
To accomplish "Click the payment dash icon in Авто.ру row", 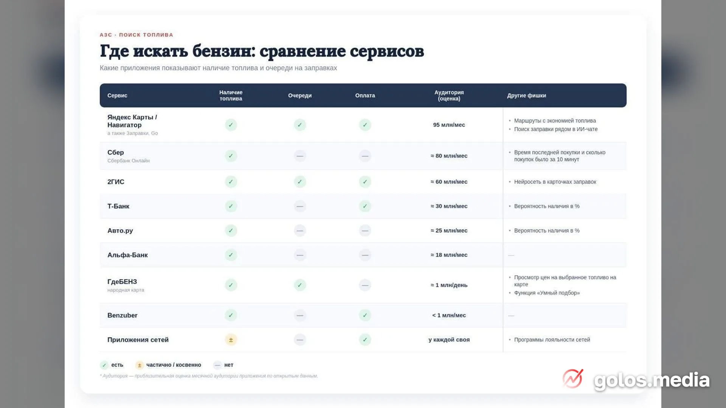I will pyautogui.click(x=365, y=230).
